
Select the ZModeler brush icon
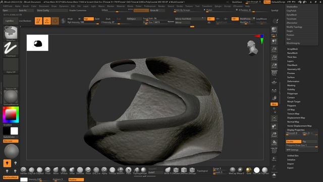[176, 170]
